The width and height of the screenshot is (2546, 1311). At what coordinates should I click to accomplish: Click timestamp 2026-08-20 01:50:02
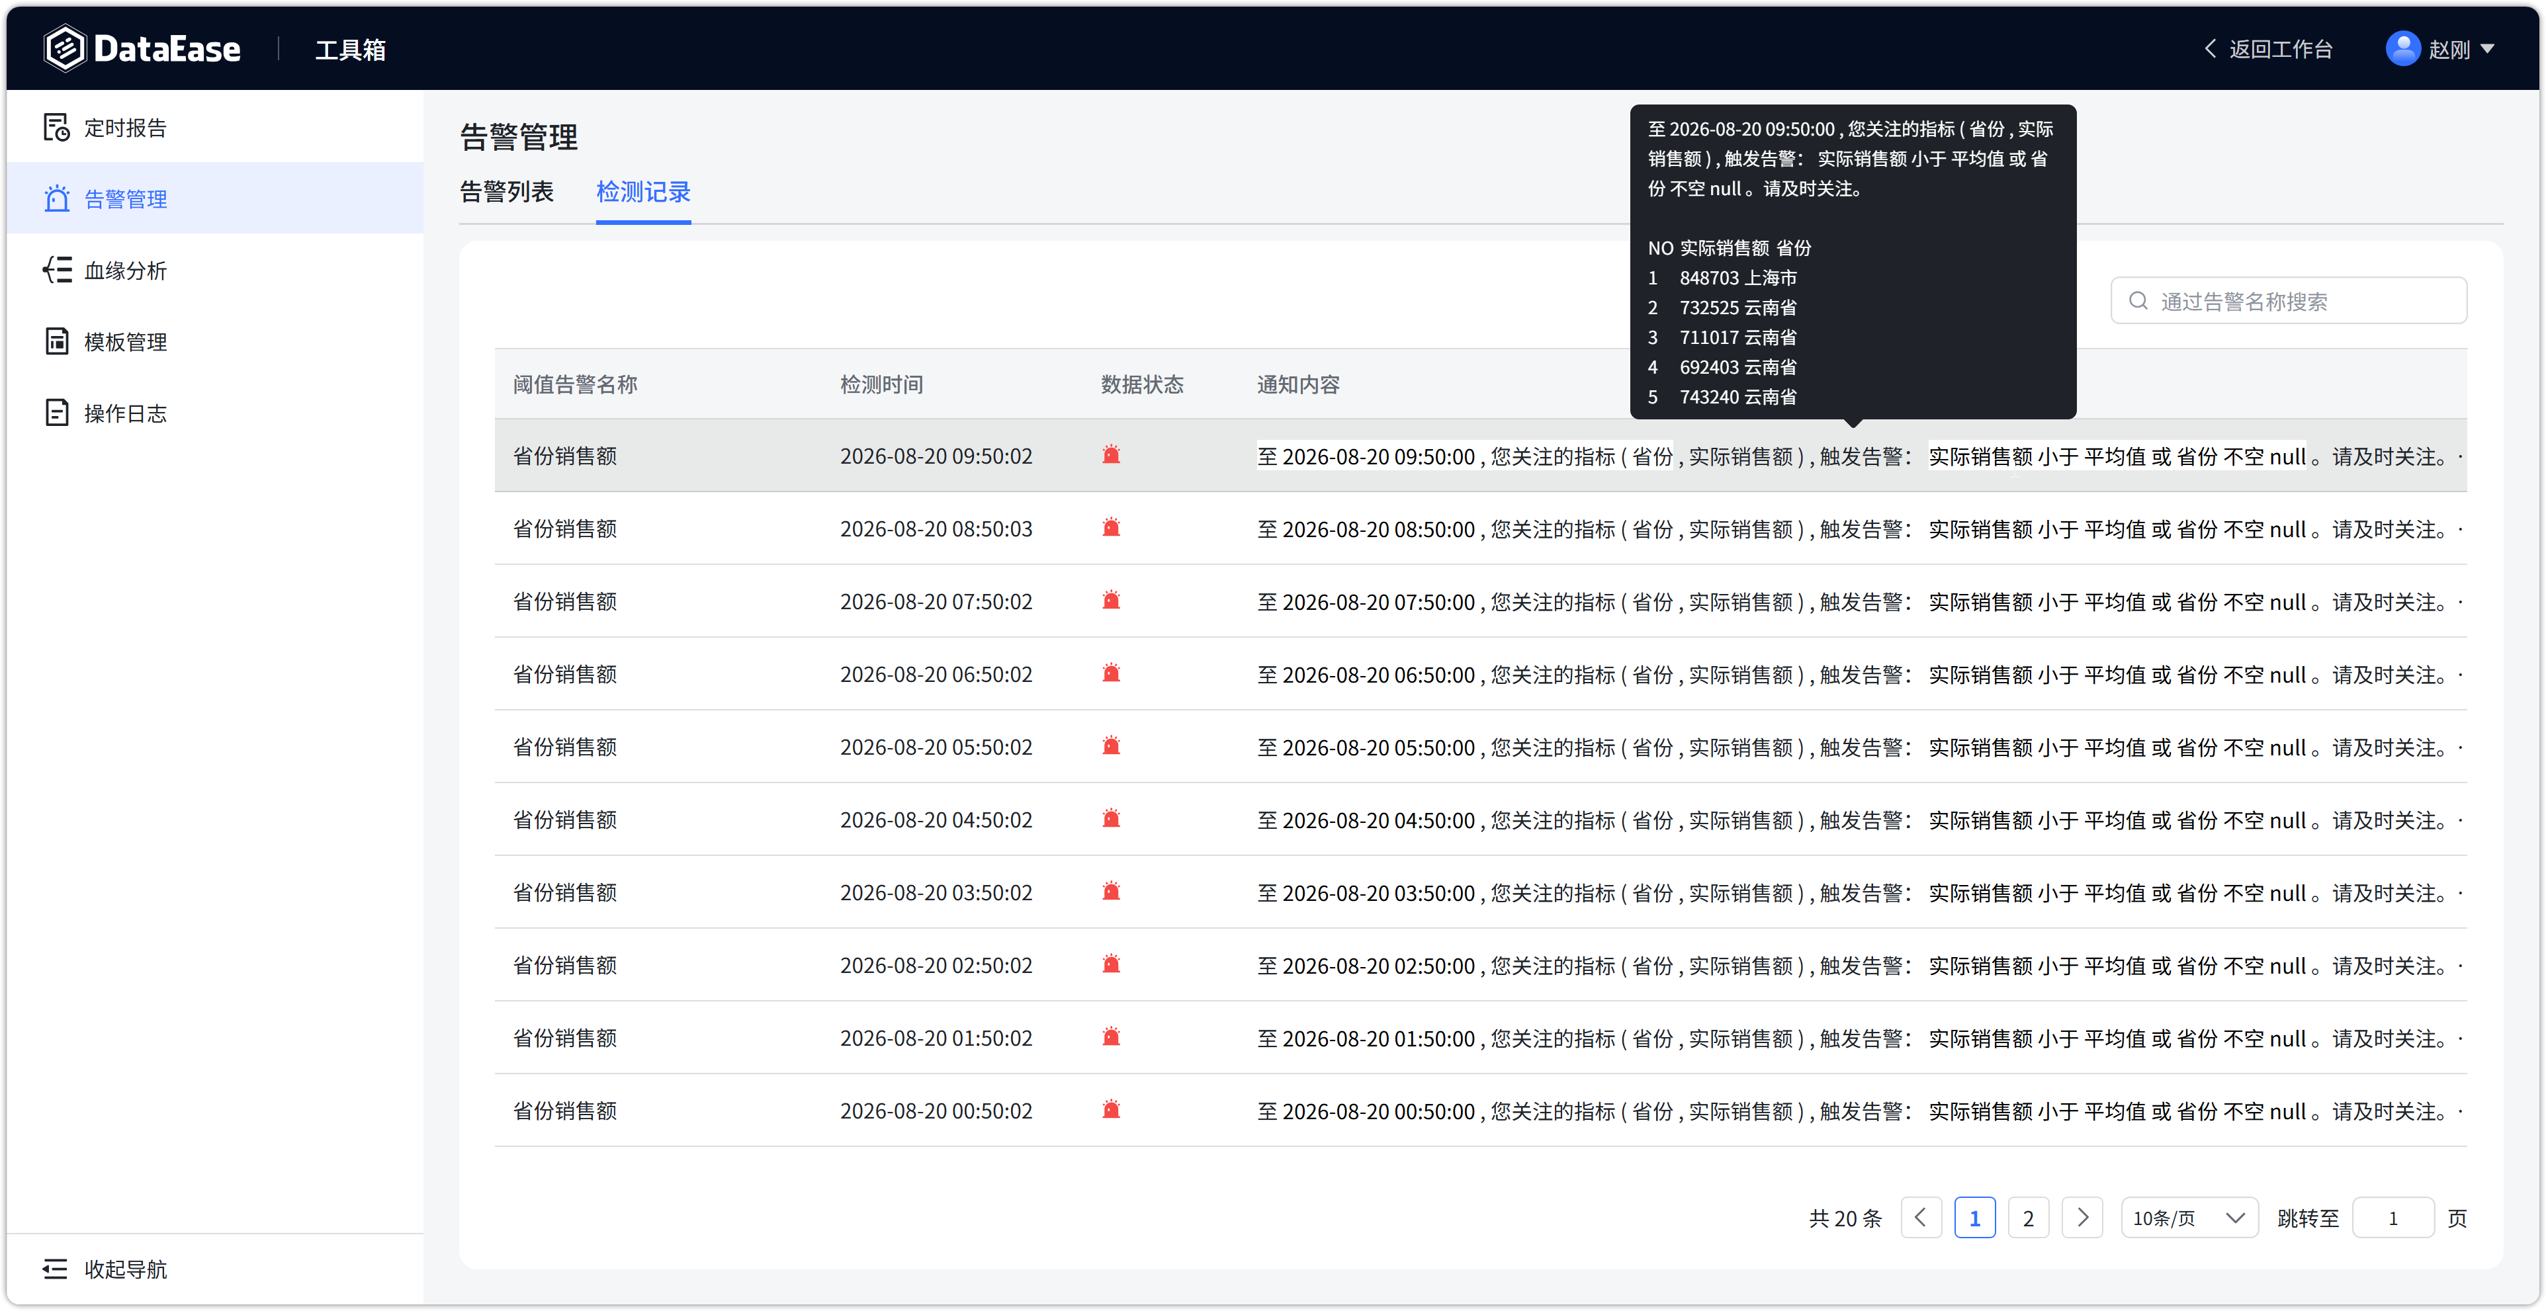pos(936,1038)
